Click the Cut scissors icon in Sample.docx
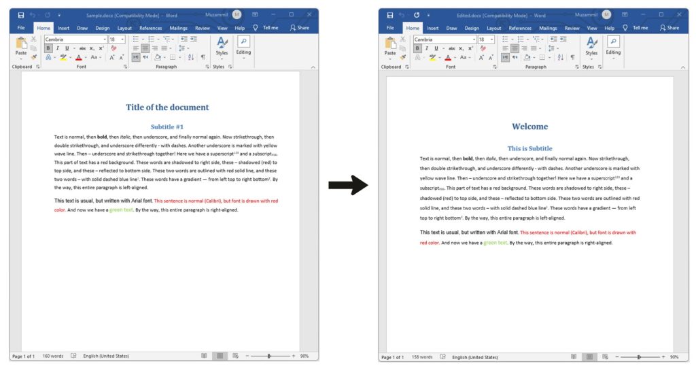This screenshot has width=696, height=370. [x=33, y=39]
